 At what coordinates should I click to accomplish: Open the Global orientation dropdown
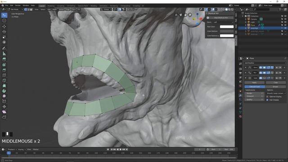[106, 9]
